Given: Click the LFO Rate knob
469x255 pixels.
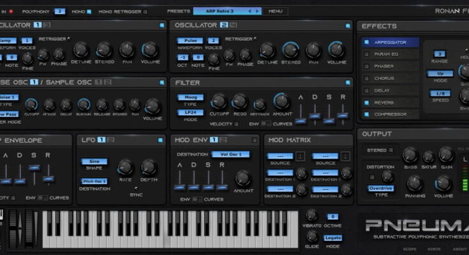Looking at the screenshot, I should [x=126, y=167].
